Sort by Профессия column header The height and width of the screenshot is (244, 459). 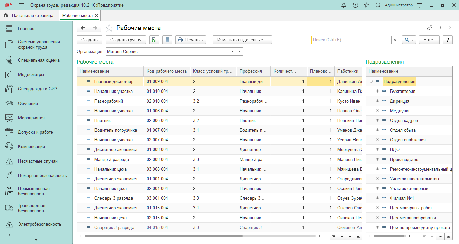point(254,71)
